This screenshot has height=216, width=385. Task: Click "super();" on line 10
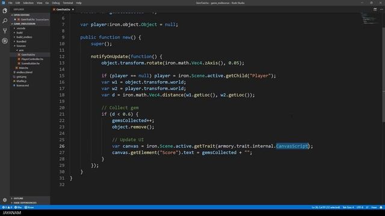click(x=101, y=44)
